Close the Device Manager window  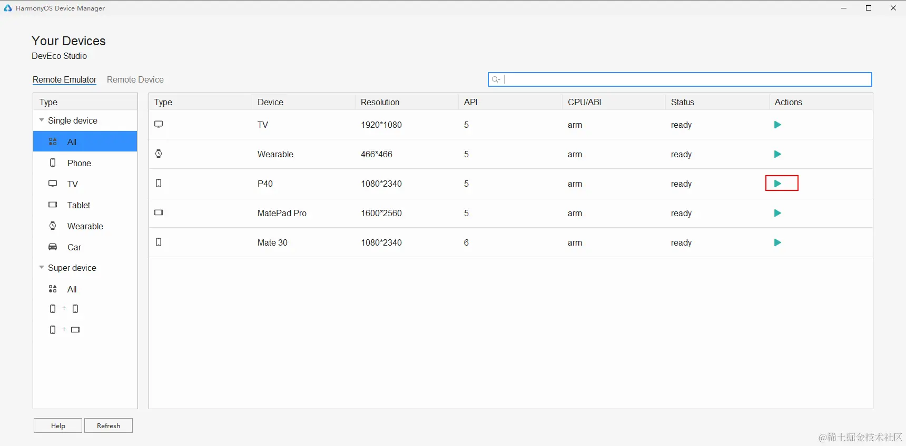tap(893, 8)
